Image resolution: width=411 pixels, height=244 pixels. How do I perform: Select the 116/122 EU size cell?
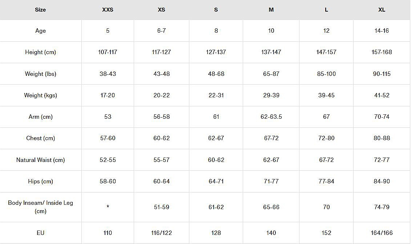[x=161, y=233]
